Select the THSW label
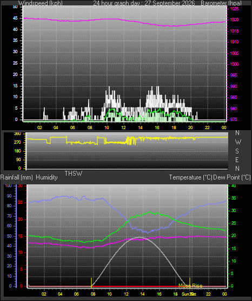This screenshot has width=252, height=301. [74, 174]
